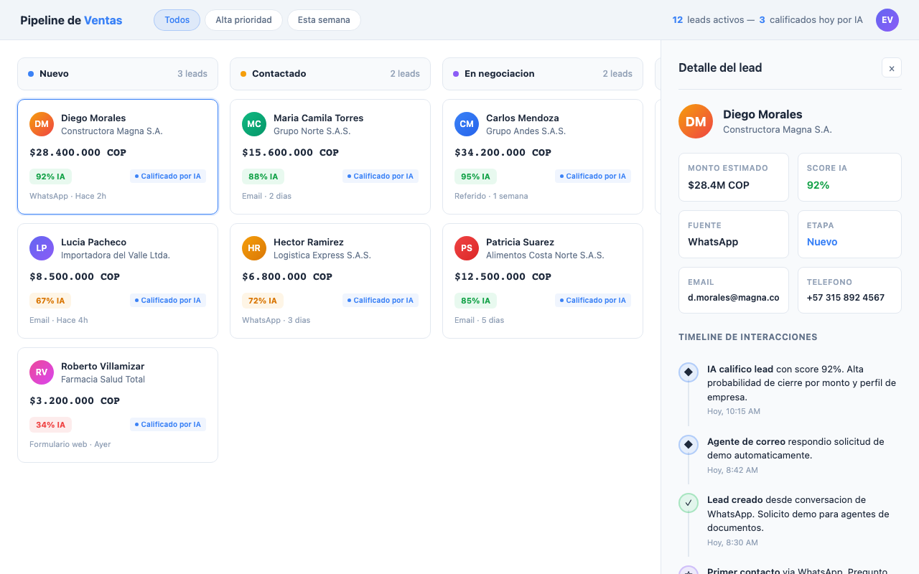The image size is (919, 574).
Task: Click Lucia Pacheco's LP avatar
Action: point(41,248)
